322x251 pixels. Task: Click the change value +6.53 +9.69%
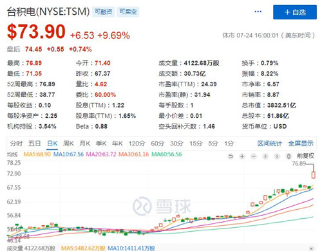coord(100,35)
